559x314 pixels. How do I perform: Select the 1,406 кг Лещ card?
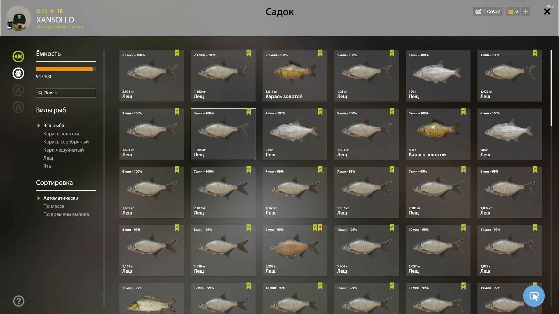pos(367,251)
